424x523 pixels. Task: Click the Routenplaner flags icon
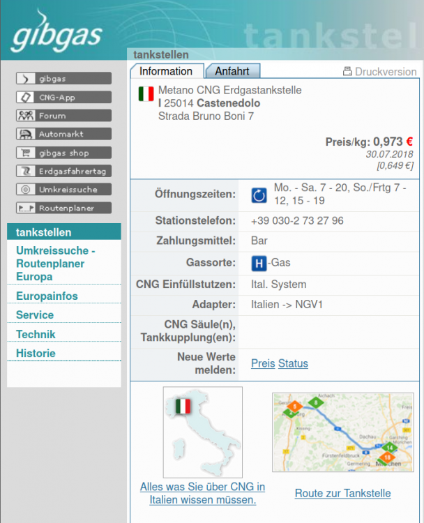[26, 208]
